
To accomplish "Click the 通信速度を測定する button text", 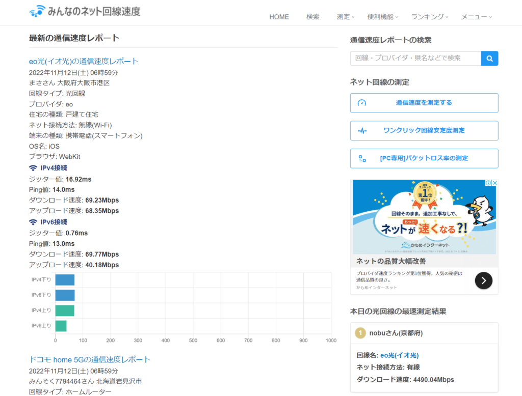I will (424, 103).
